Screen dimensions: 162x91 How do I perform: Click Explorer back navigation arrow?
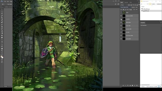point(142,4)
